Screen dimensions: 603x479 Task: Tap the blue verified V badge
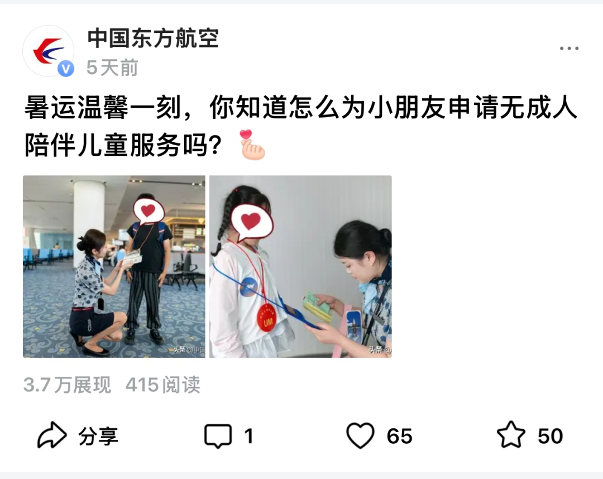point(66,69)
